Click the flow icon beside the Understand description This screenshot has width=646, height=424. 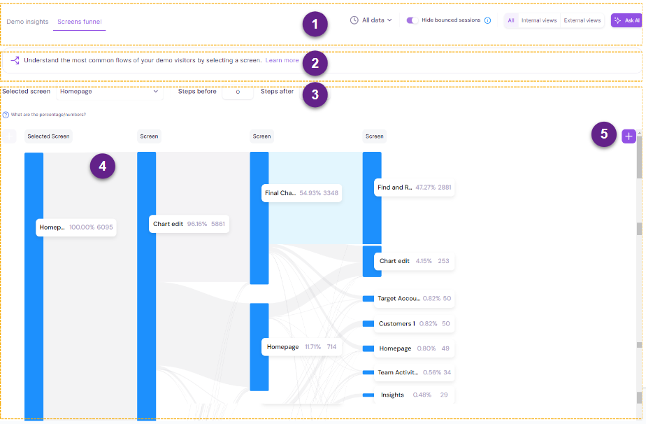pos(15,61)
